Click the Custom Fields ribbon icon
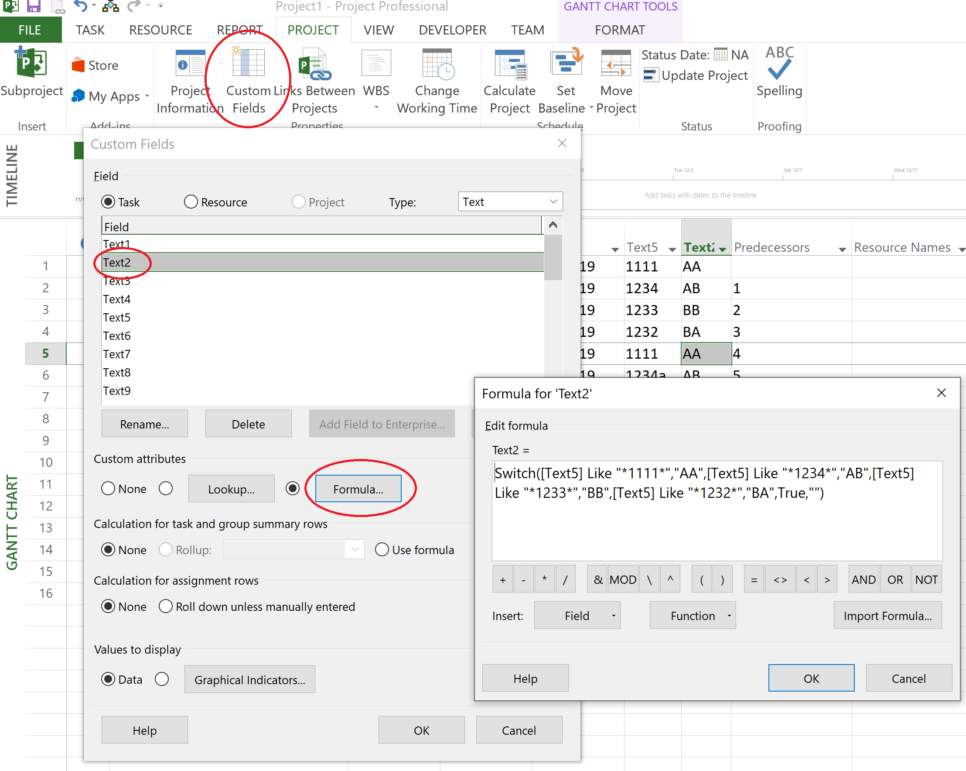Screen dimensions: 966x771 tap(248, 64)
